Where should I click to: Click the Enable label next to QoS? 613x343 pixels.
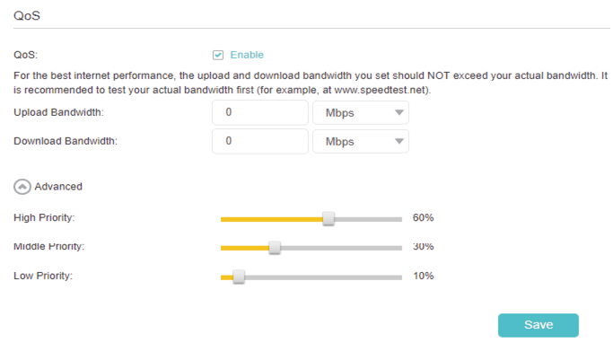(x=247, y=55)
